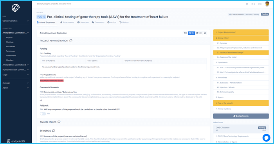Jump to 2. Animal Ethics section
The height and width of the screenshot is (144, 274).
(x=241, y=38)
